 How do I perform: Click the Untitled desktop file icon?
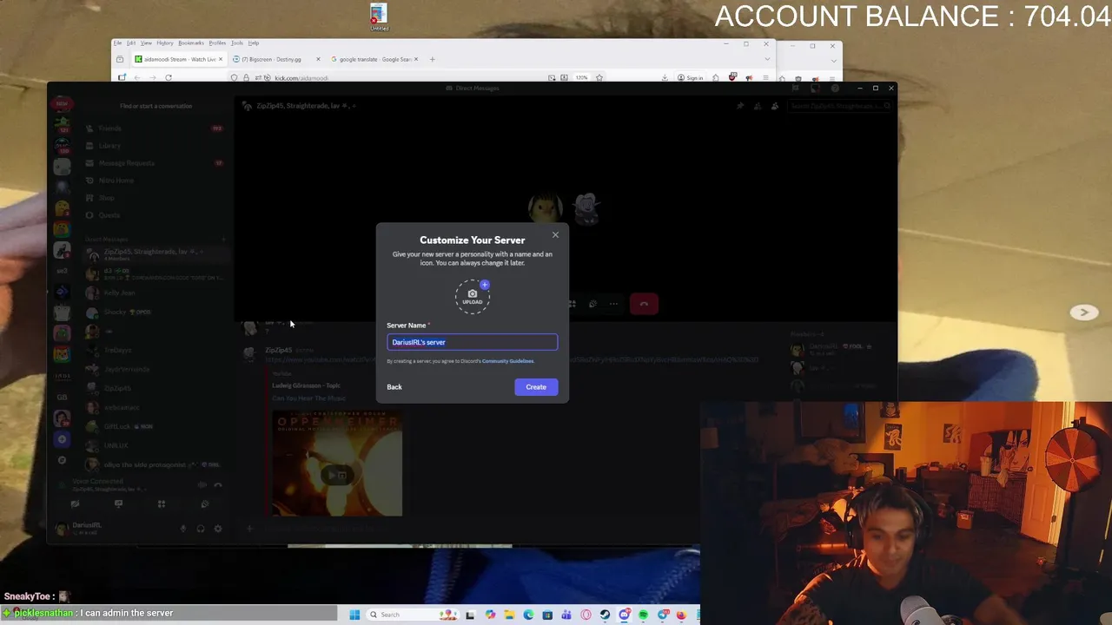tap(379, 17)
